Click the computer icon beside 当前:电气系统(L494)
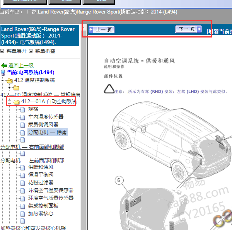 click(x=3, y=73)
